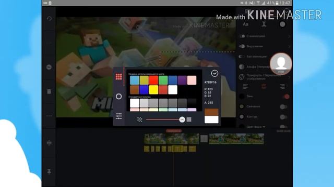The image size is (334, 187).
Task: Center align the text
Action: [x=264, y=86]
